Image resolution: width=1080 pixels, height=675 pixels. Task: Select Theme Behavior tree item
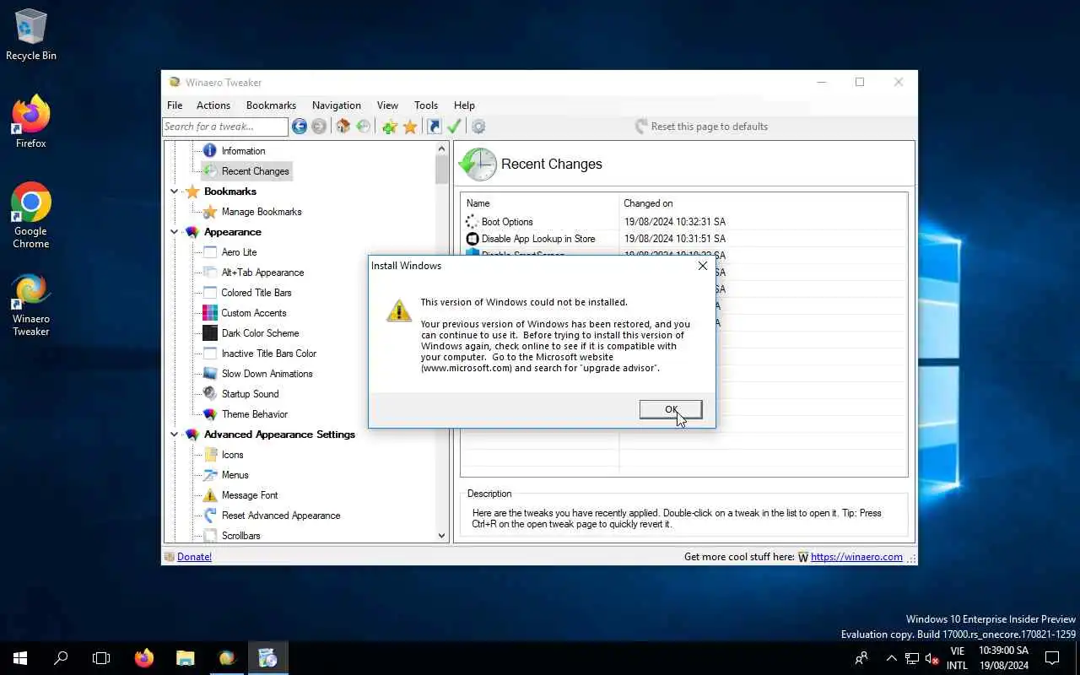point(255,414)
